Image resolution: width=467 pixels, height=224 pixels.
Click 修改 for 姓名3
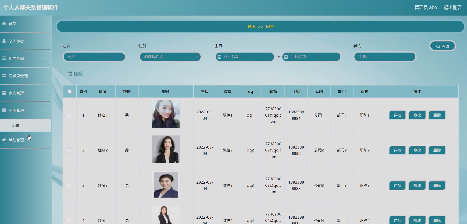(x=417, y=185)
